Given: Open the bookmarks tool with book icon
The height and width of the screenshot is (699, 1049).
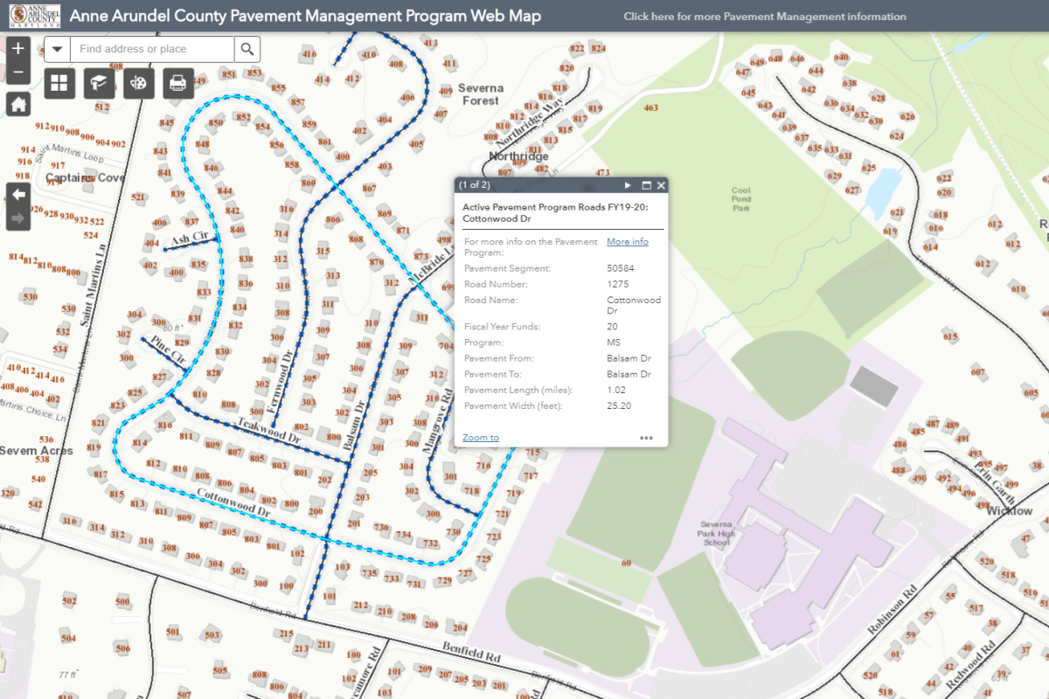Looking at the screenshot, I should pyautogui.click(x=99, y=83).
